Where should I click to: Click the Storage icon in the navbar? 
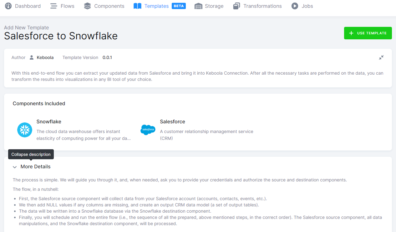(x=199, y=6)
